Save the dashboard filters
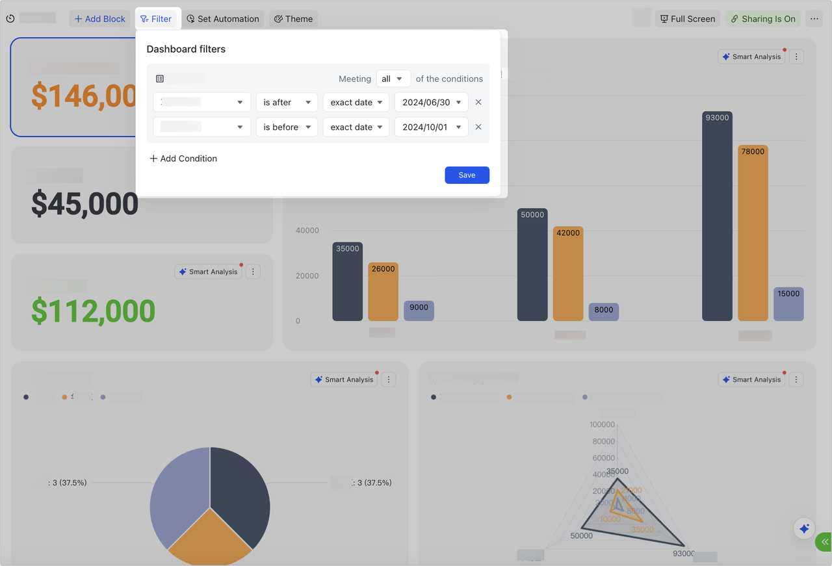Screen dimensions: 832x566 point(467,175)
